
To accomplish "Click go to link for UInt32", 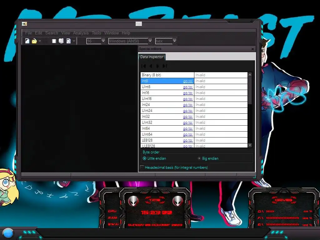I will click(188, 122).
